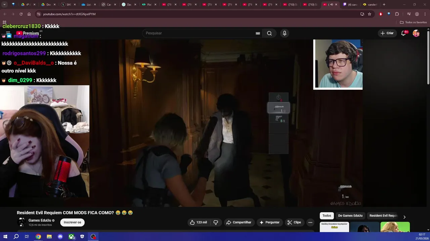Open the tab search dropdown arrow

point(4,5)
